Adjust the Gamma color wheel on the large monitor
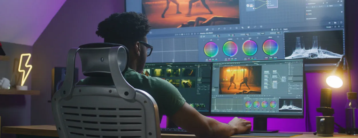The height and width of the screenshot is (138, 358). (x=230, y=49)
